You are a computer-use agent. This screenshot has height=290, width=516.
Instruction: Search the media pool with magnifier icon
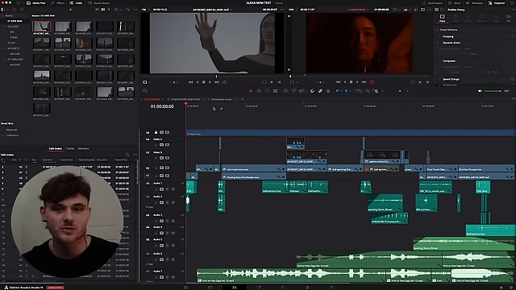116,10
